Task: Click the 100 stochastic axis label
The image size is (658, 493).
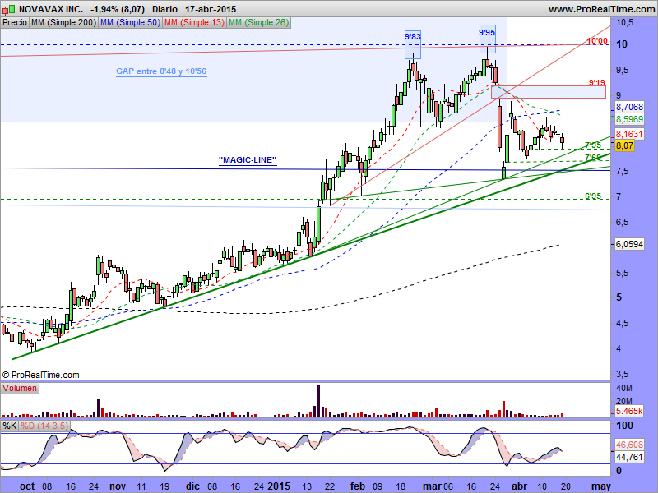Action: coord(625,426)
